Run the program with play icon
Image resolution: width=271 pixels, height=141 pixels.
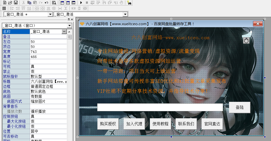pyautogui.click(x=81, y=2)
